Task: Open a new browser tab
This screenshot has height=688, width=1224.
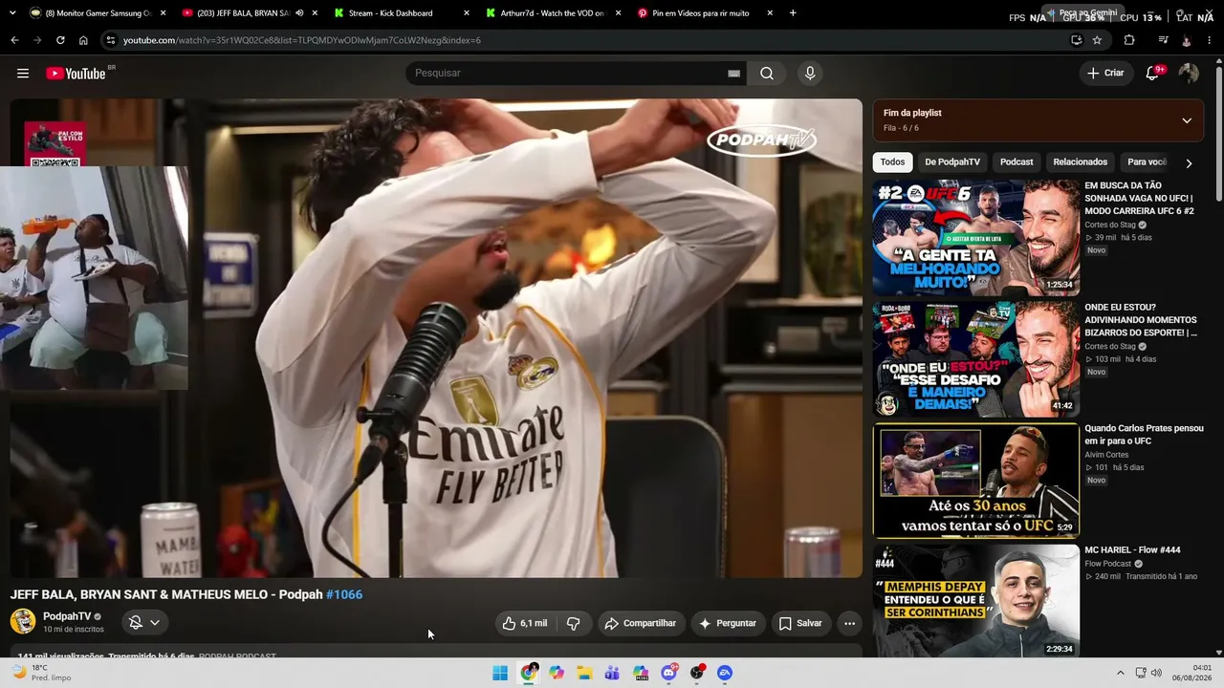Action: (x=793, y=13)
